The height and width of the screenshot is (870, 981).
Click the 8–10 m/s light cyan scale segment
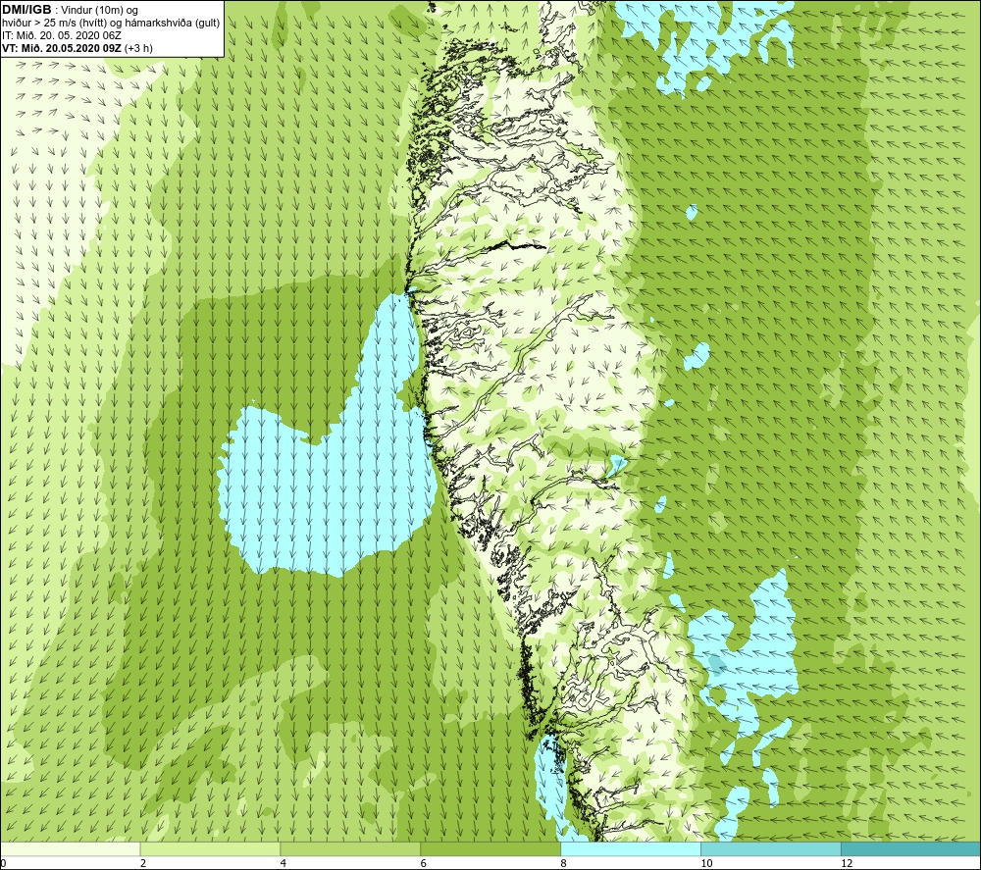pos(631,848)
